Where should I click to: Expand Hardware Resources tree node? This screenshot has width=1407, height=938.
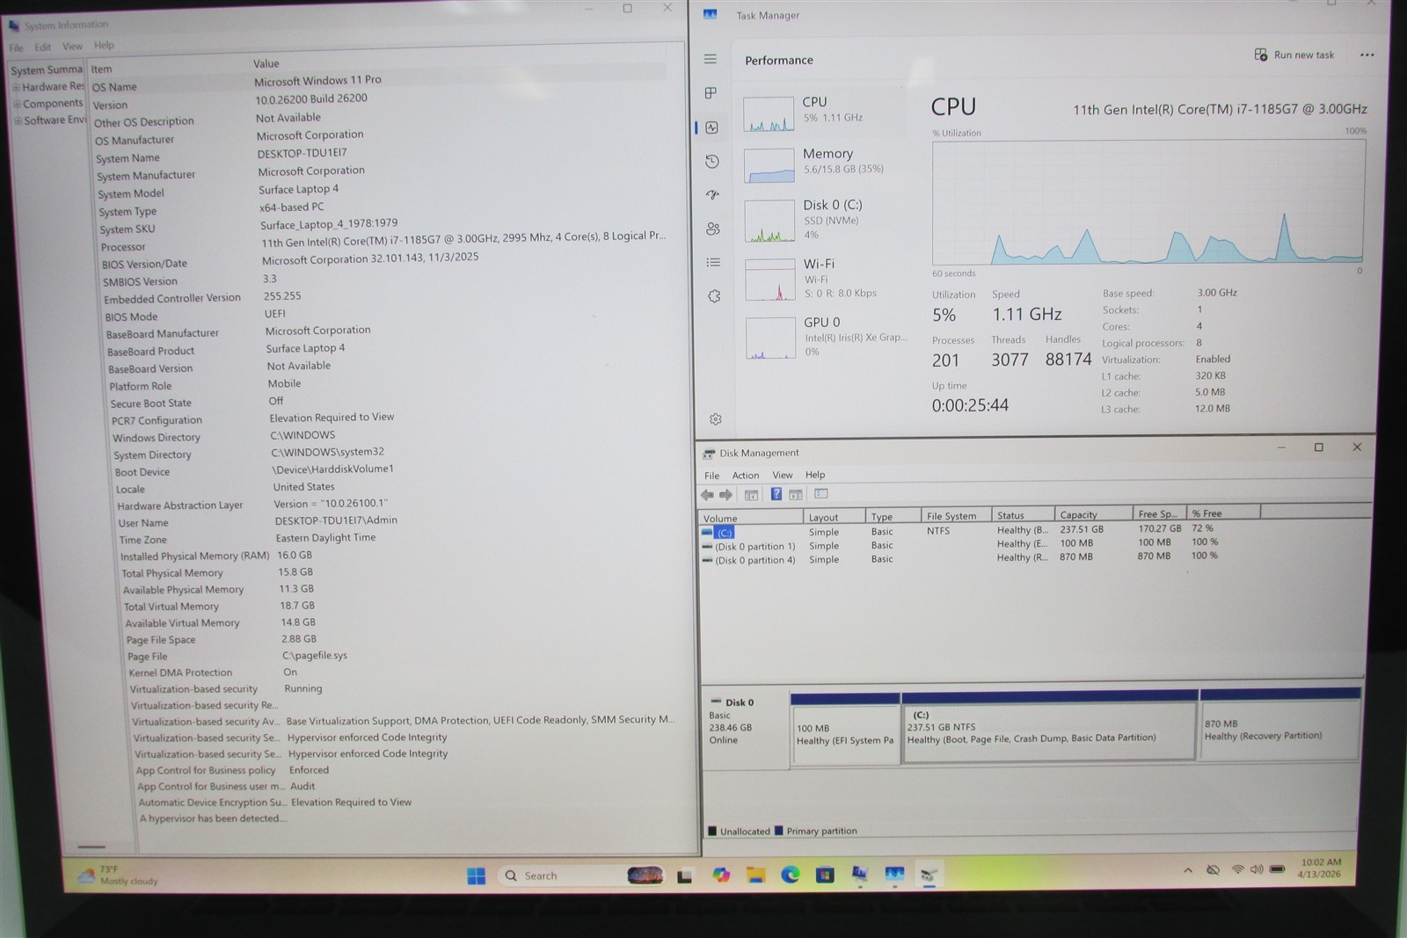pyautogui.click(x=16, y=87)
